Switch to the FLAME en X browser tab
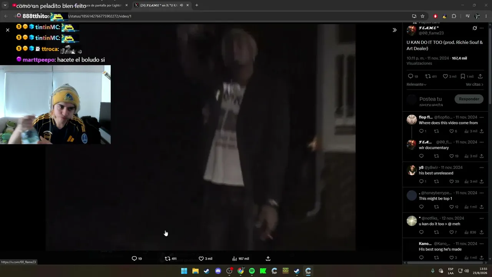 158,5
